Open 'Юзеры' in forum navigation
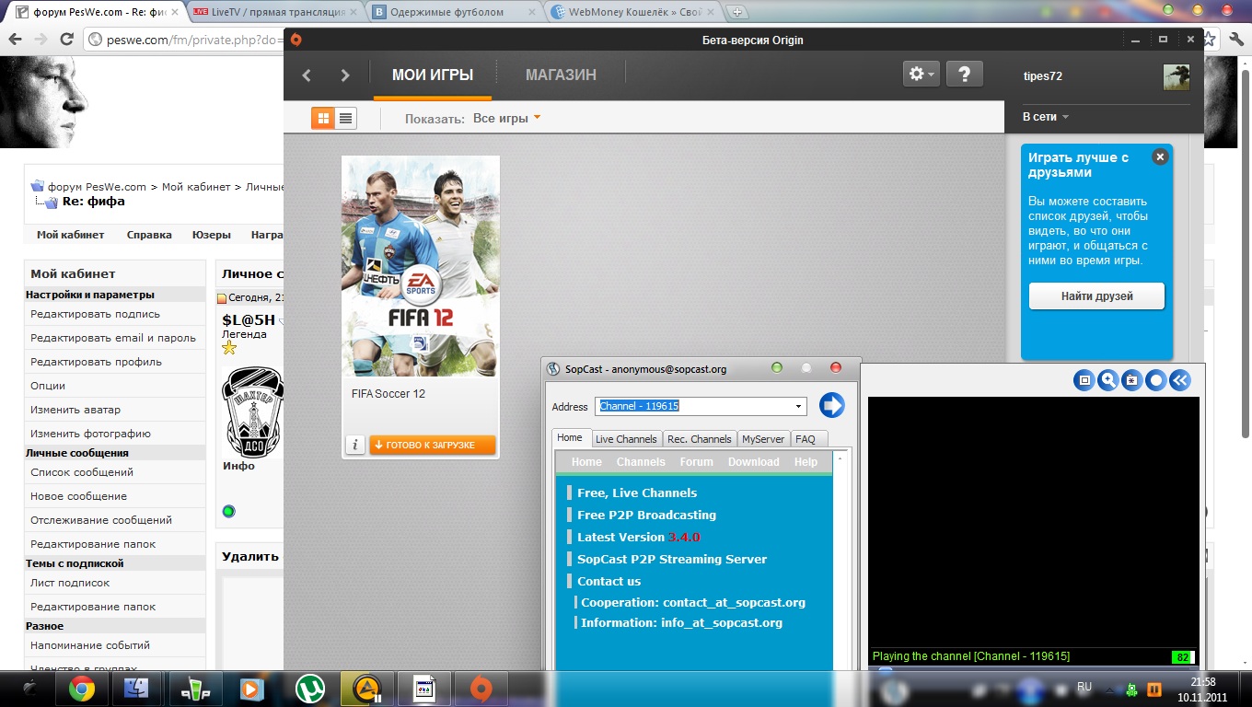1252x707 pixels. pyautogui.click(x=212, y=235)
